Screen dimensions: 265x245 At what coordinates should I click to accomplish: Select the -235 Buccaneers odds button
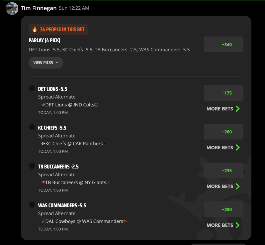pyautogui.click(x=224, y=171)
